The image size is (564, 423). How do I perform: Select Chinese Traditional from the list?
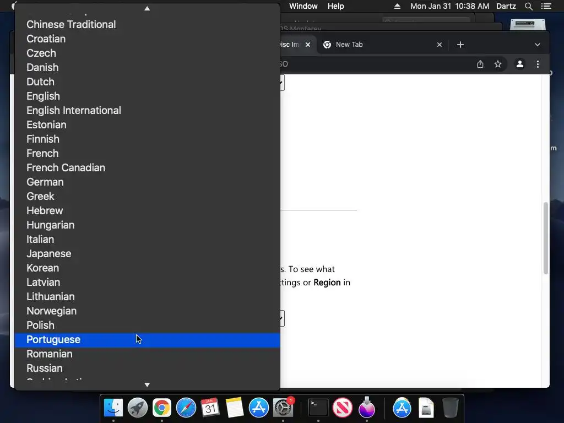coord(147,24)
